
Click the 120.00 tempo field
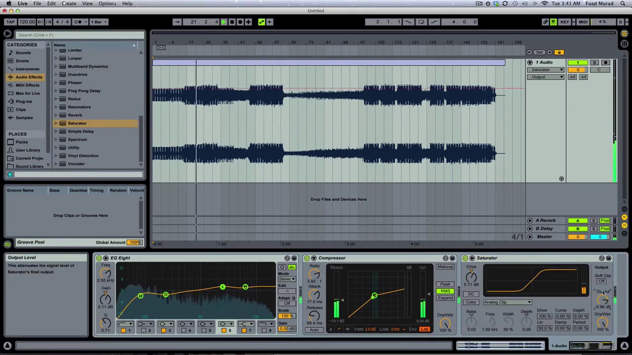27,22
